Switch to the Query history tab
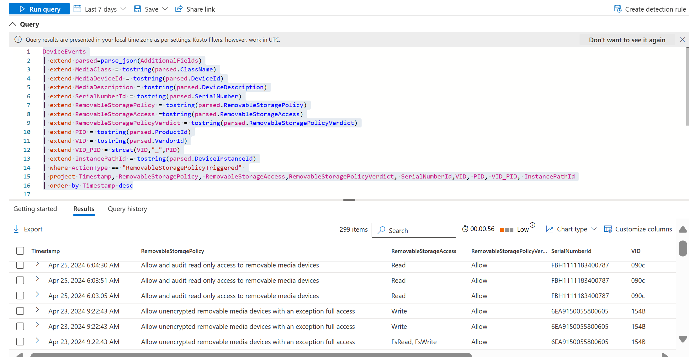The width and height of the screenshot is (689, 357). 127,209
